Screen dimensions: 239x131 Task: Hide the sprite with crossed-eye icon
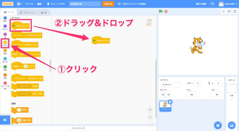point(169,95)
